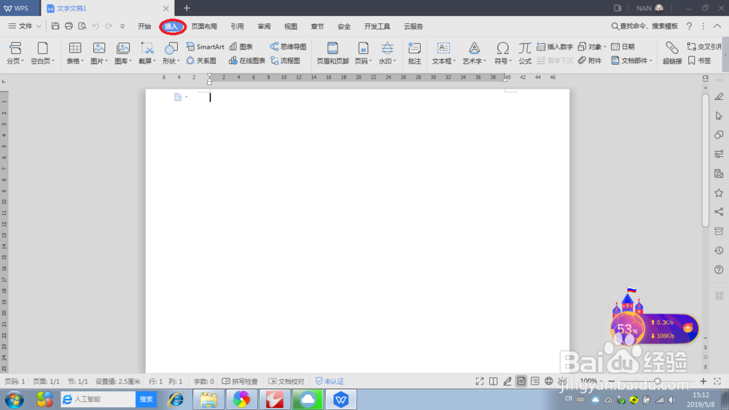729x410 pixels.
Task: Click the 查找命令 search box
Action: [x=644, y=26]
